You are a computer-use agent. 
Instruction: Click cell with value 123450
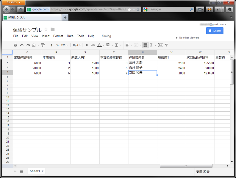(200, 73)
